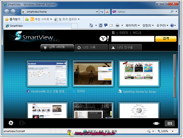Image resolution: width=183 pixels, height=138 pixels.
Task: Open the 추천 사이트 dropdown
Action: click(41, 19)
